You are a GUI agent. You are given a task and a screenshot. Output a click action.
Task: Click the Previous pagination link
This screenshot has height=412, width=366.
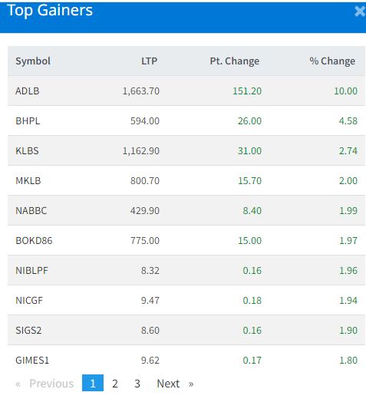point(45,384)
